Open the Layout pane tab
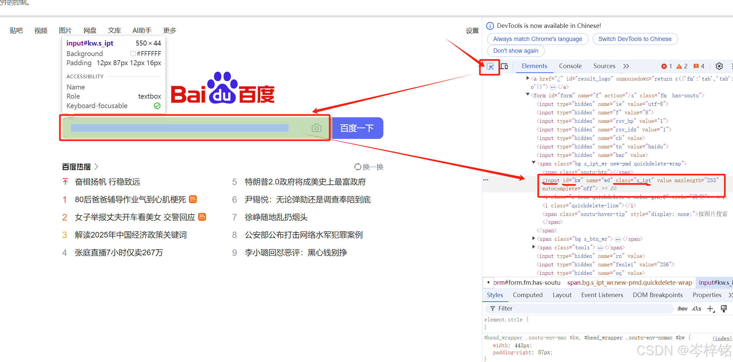733x362 pixels. pyautogui.click(x=562, y=295)
